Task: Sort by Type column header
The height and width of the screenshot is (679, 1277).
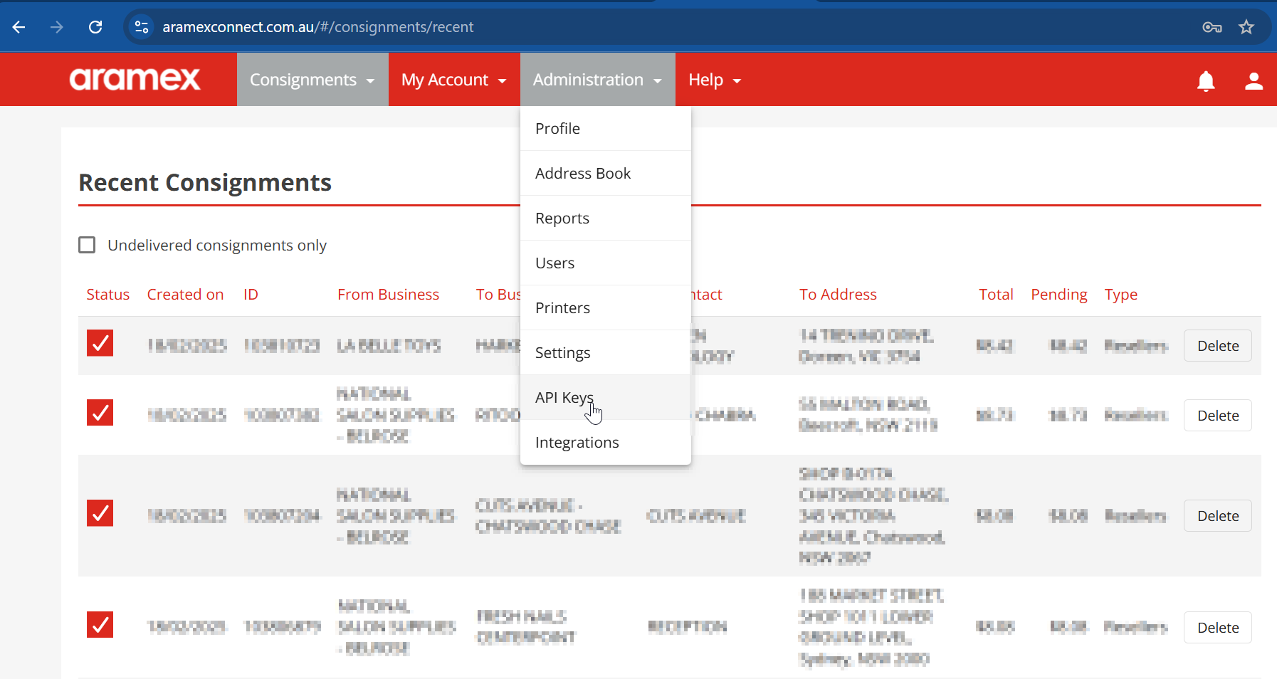Action: (x=1120, y=295)
